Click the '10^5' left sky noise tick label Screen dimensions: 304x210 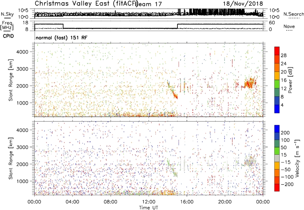[23, 10]
